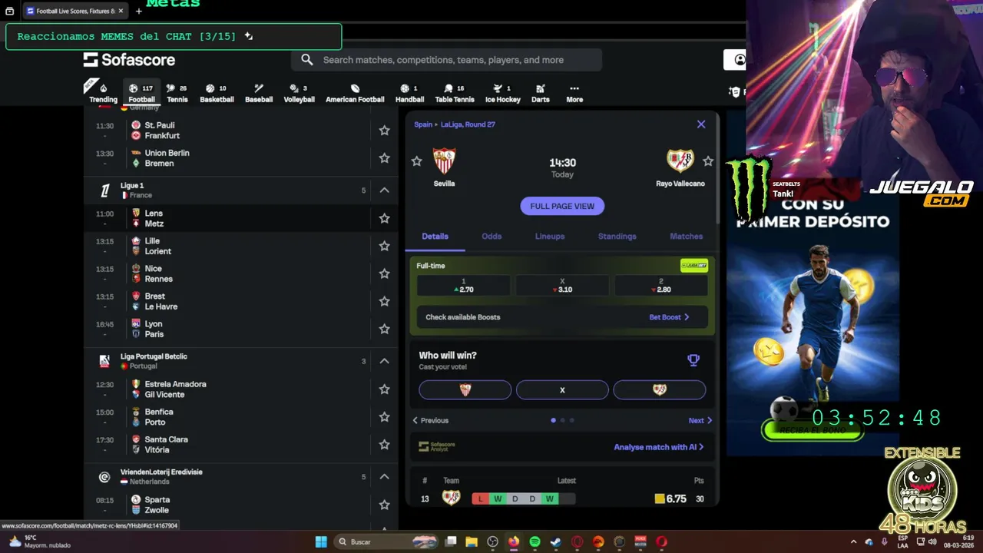Click the search magnifier icon
The height and width of the screenshot is (553, 983).
[x=307, y=60]
